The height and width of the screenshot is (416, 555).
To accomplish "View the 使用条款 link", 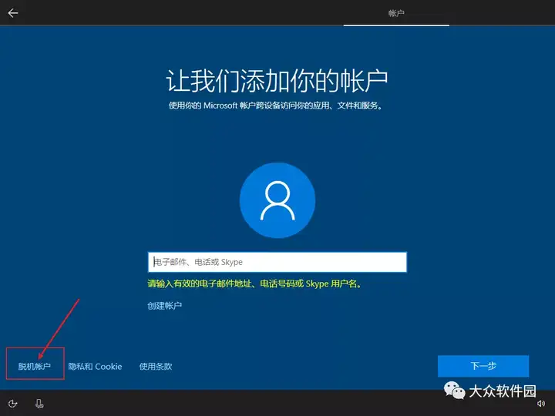I will point(156,366).
